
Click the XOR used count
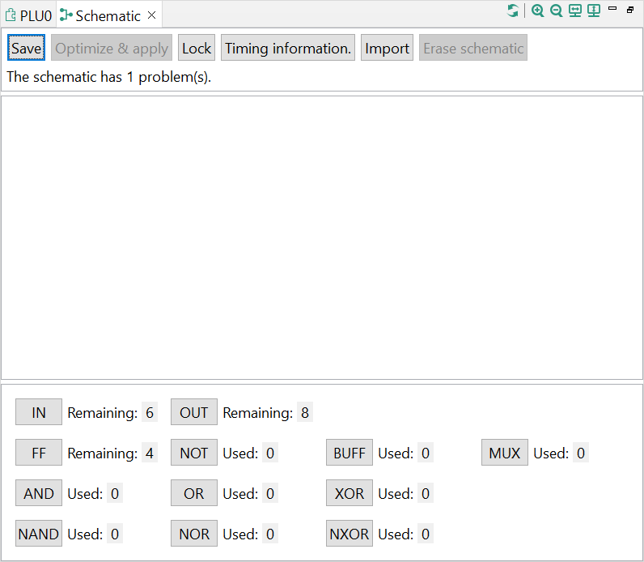[426, 493]
